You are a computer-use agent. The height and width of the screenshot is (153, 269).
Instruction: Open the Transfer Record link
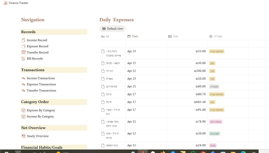pos(38,52)
